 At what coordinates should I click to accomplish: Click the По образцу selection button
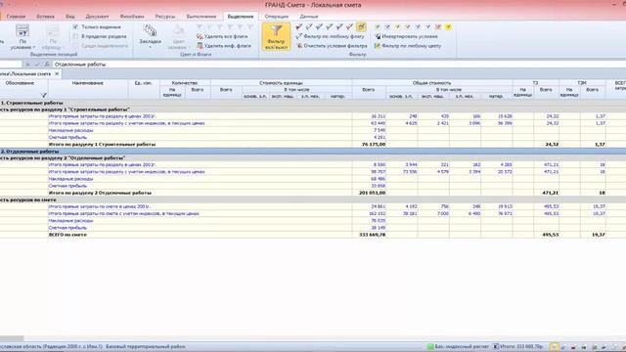(x=52, y=37)
